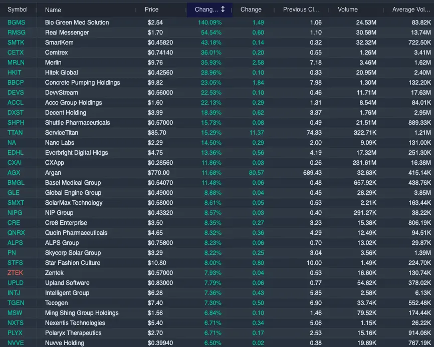Open the NXTS ticker symbol link

(x=16, y=323)
